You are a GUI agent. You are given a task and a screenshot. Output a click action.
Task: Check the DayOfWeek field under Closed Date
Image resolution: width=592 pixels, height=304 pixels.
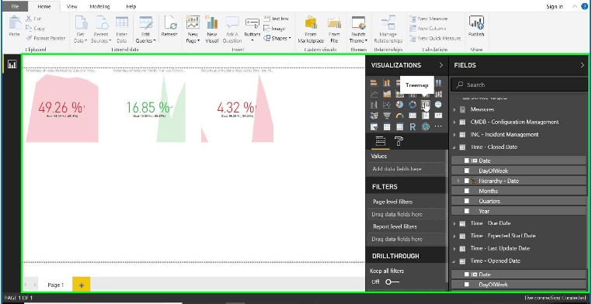(467, 171)
